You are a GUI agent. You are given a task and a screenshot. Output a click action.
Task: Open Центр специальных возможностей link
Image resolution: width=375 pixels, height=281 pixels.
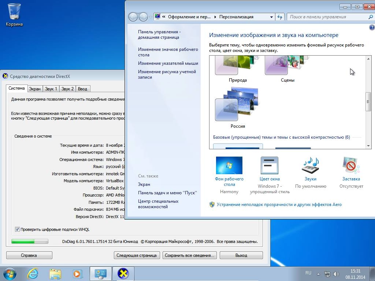click(158, 204)
